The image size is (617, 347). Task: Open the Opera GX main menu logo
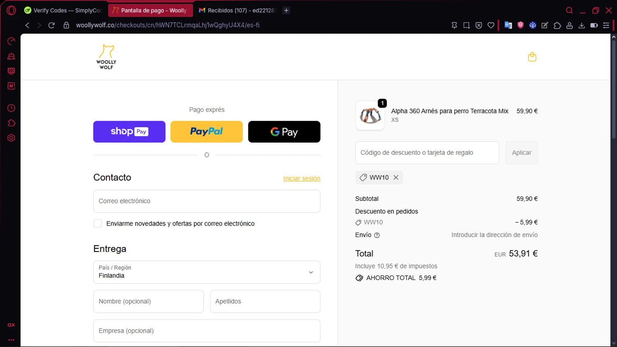(x=11, y=10)
